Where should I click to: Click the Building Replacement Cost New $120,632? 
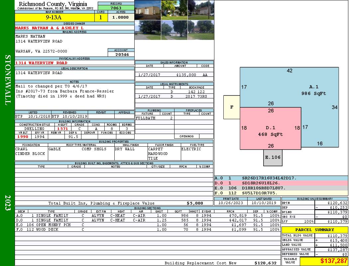[x=265, y=263]
